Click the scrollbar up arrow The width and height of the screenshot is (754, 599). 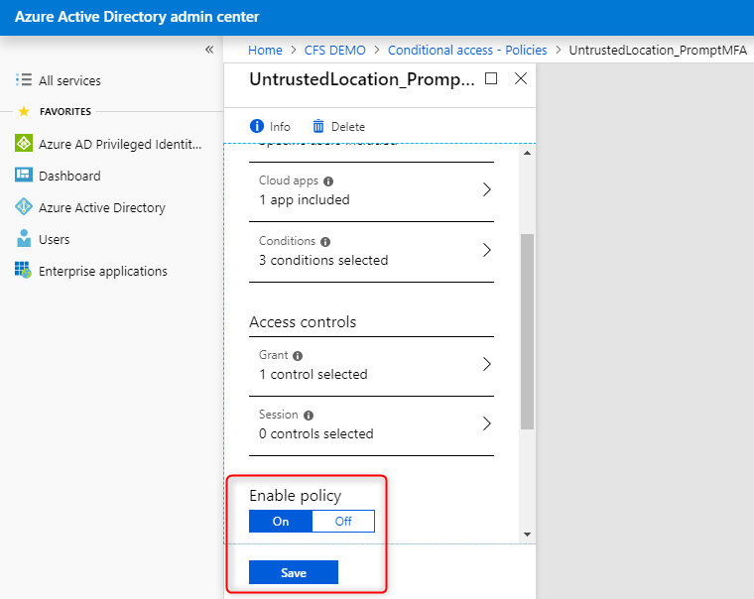(x=527, y=153)
